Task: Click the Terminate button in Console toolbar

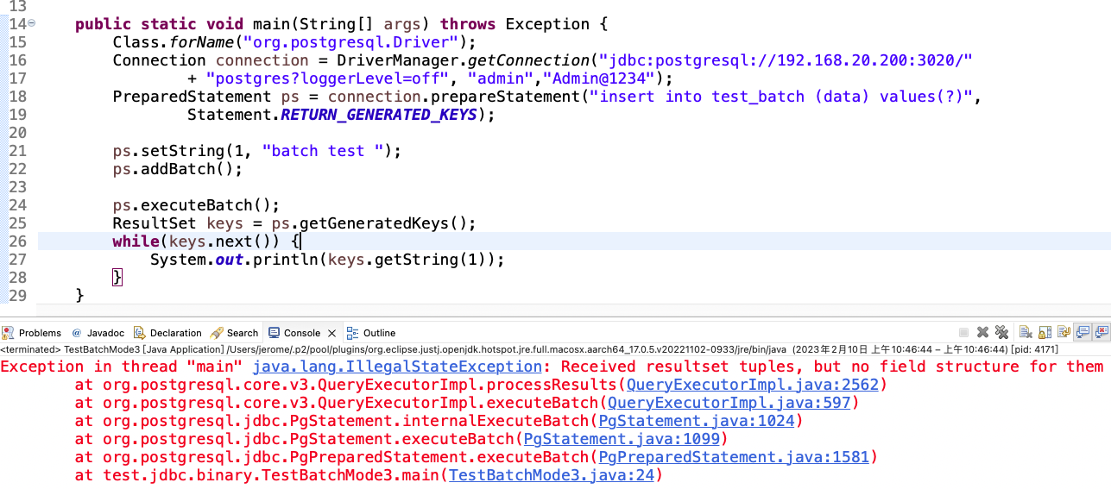Action: click(963, 333)
